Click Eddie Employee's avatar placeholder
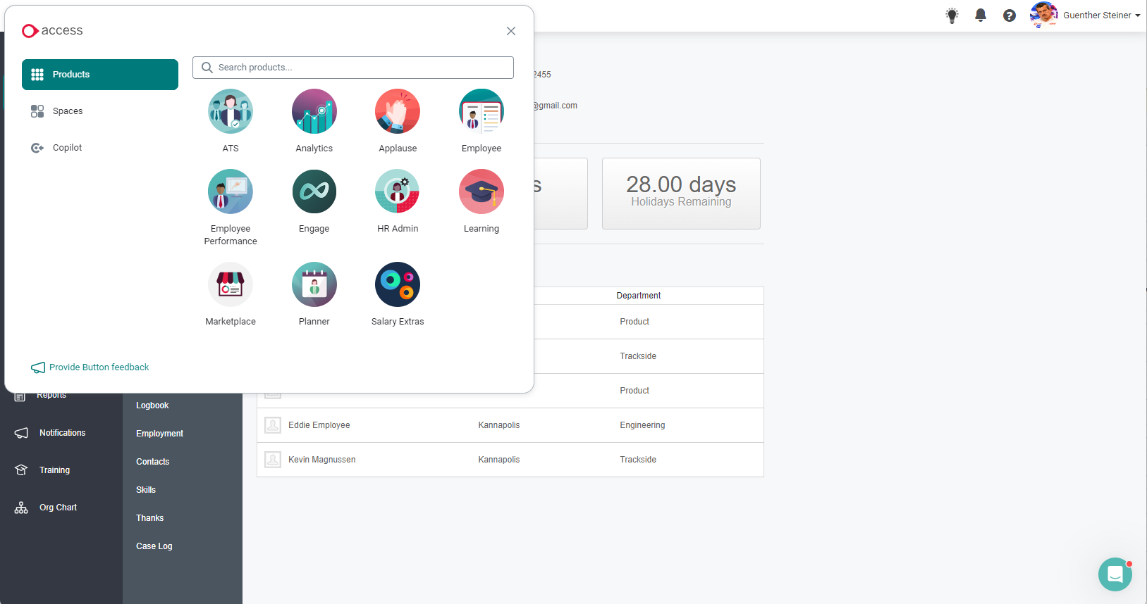1147x604 pixels. pos(273,425)
